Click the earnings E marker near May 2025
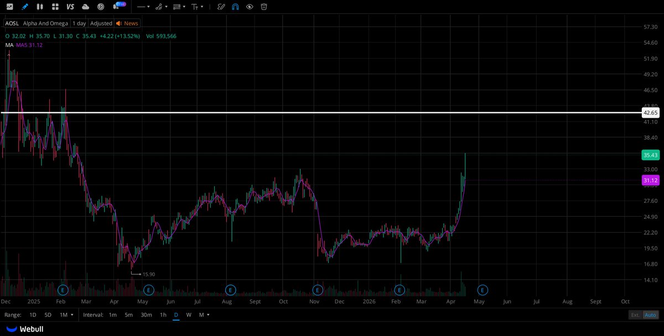This screenshot has height=336, width=664. (x=148, y=290)
